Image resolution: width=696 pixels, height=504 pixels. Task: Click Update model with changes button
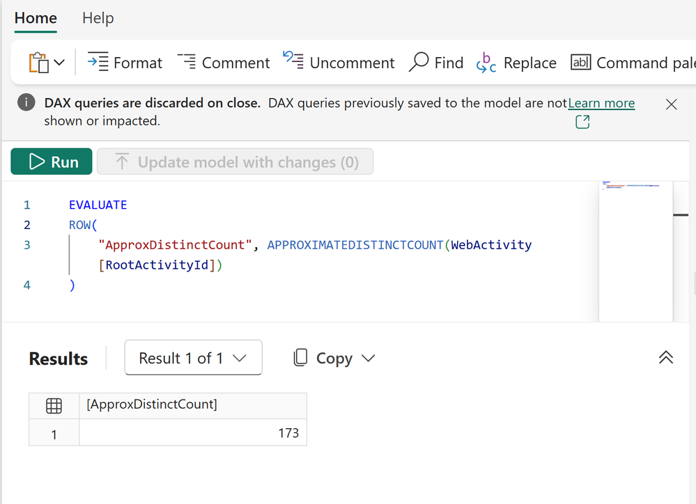(235, 162)
